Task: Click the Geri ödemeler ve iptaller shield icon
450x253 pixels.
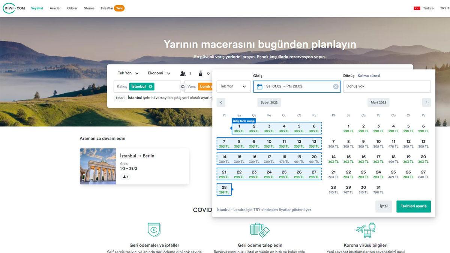Action: coord(154,230)
